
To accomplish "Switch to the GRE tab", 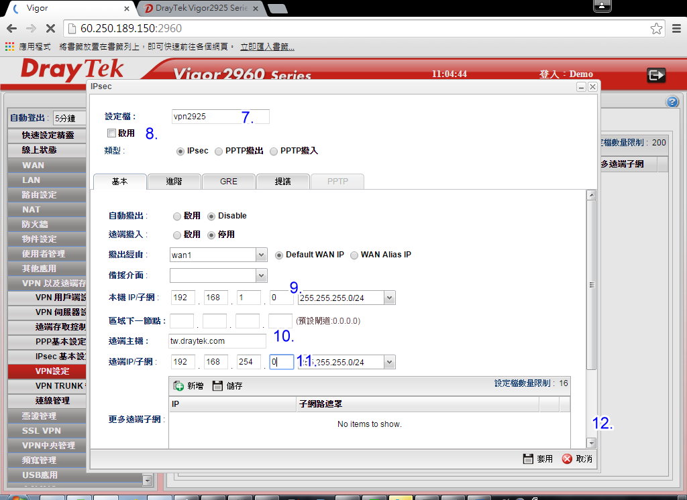I will (x=228, y=182).
